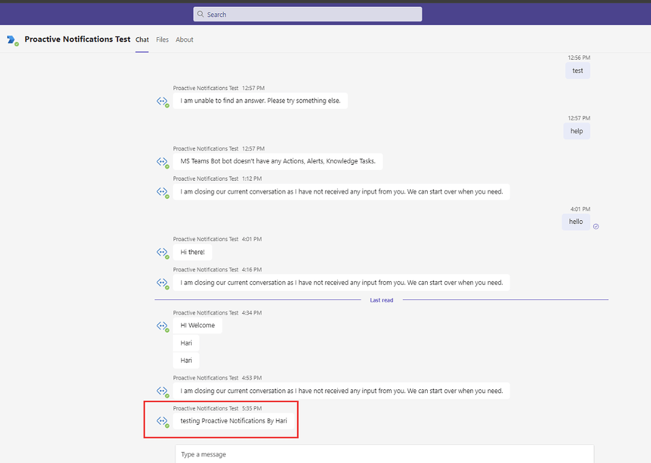Click the "test" message bubble
The image size is (651, 463).
point(577,70)
